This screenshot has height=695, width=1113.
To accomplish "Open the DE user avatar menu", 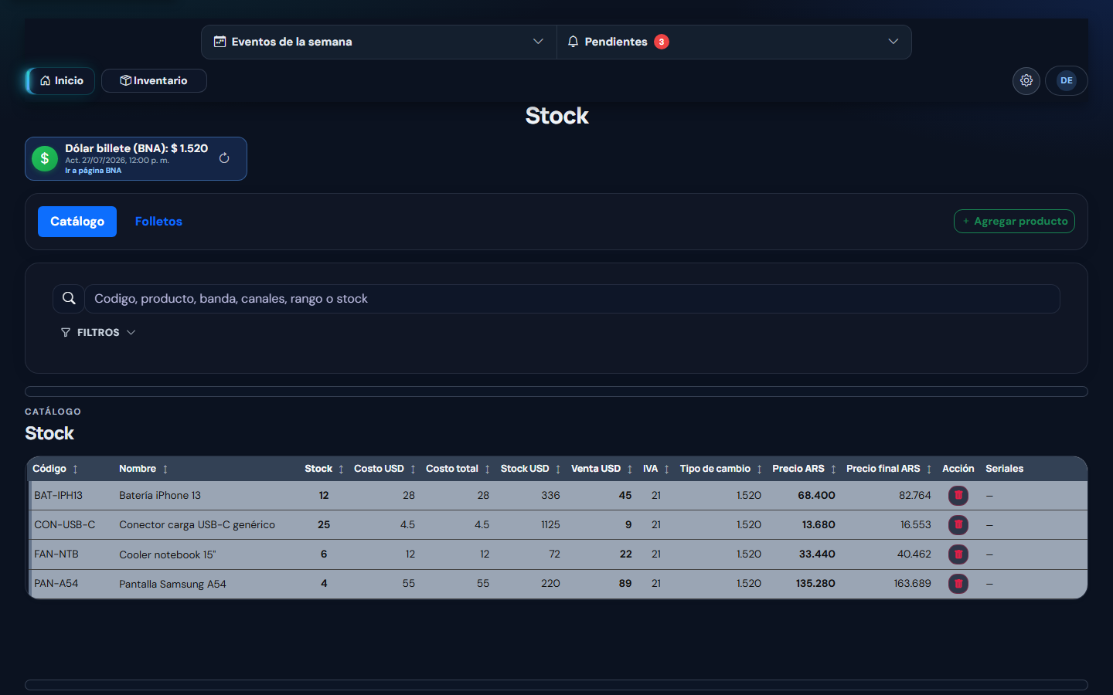I will (x=1067, y=80).
